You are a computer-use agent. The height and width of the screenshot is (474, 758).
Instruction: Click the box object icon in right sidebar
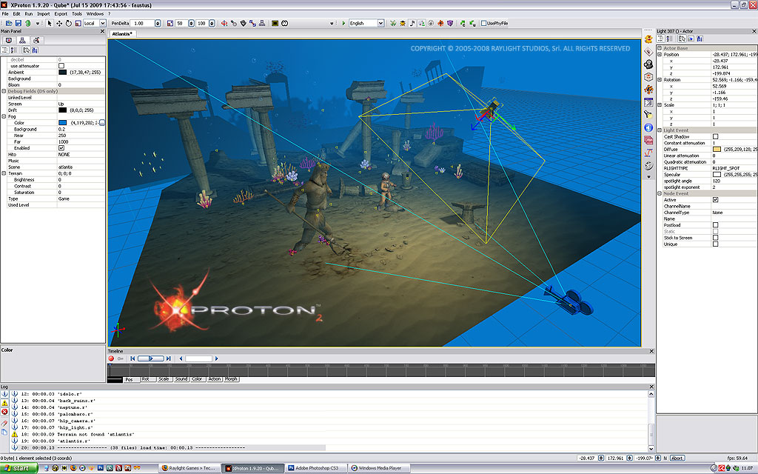pos(648,77)
